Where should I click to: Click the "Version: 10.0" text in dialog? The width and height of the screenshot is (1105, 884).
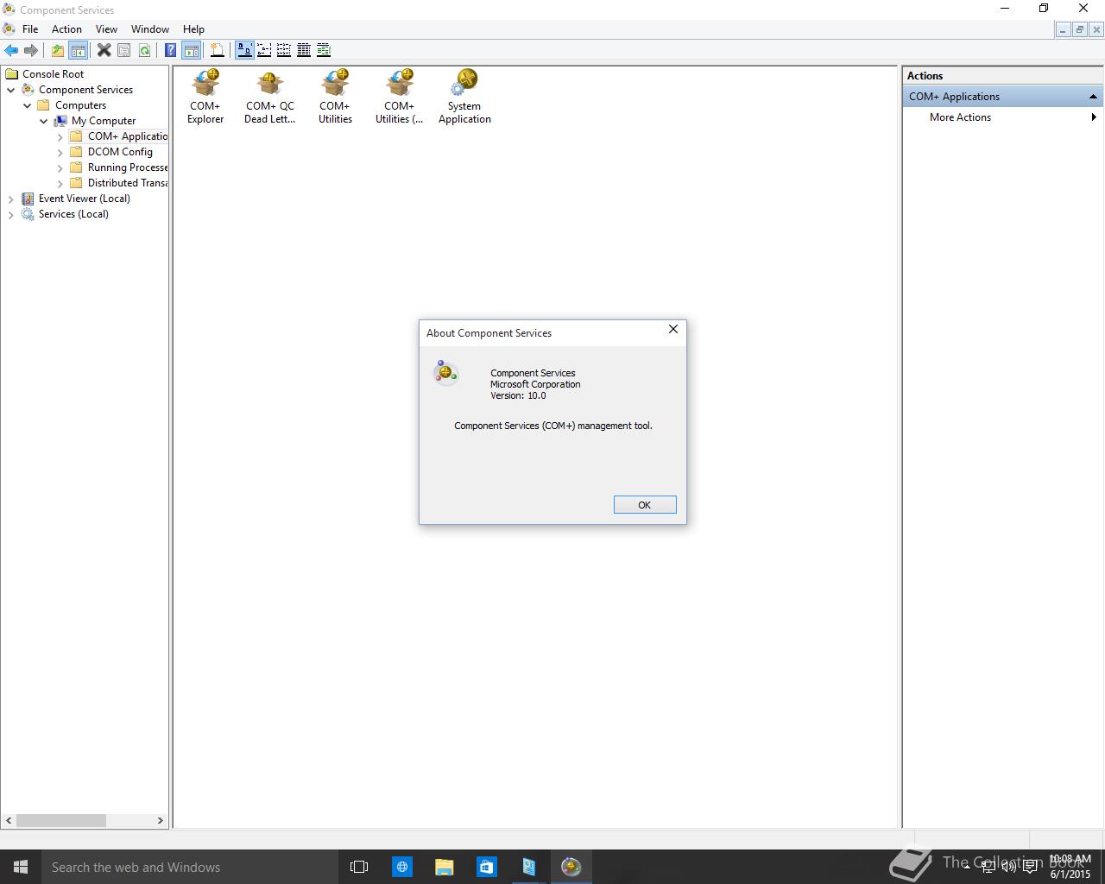[518, 396]
